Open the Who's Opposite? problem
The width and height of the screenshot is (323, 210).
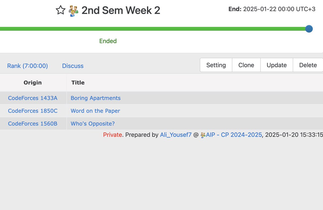pos(93,124)
